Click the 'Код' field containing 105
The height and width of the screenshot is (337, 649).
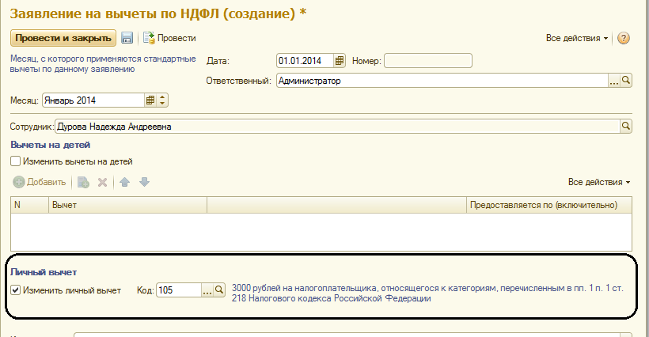tap(179, 290)
